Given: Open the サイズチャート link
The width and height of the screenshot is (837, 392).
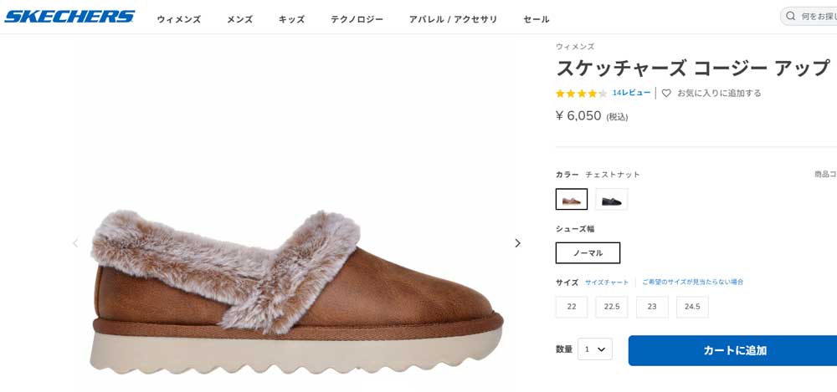Looking at the screenshot, I should [x=607, y=283].
